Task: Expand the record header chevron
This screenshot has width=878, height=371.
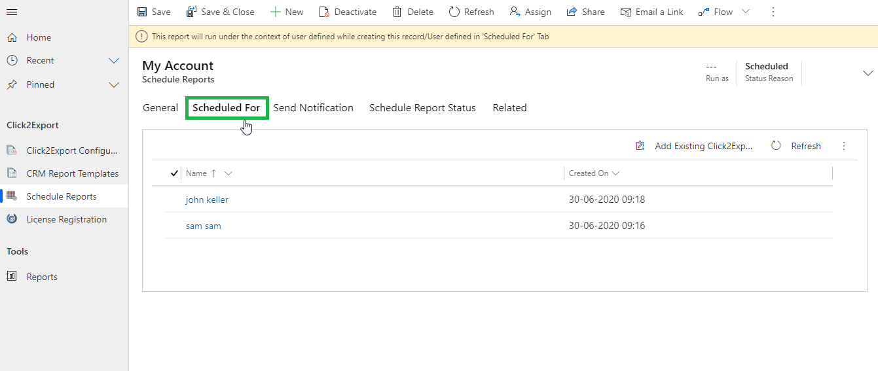Action: [x=868, y=73]
